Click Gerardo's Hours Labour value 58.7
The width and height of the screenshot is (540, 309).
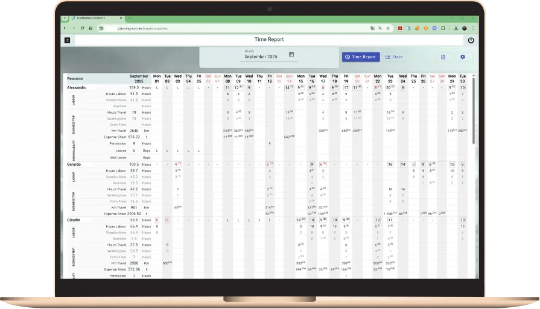[x=134, y=170]
